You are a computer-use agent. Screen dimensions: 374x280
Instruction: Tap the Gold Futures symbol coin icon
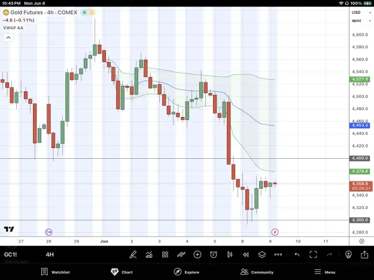6,13
